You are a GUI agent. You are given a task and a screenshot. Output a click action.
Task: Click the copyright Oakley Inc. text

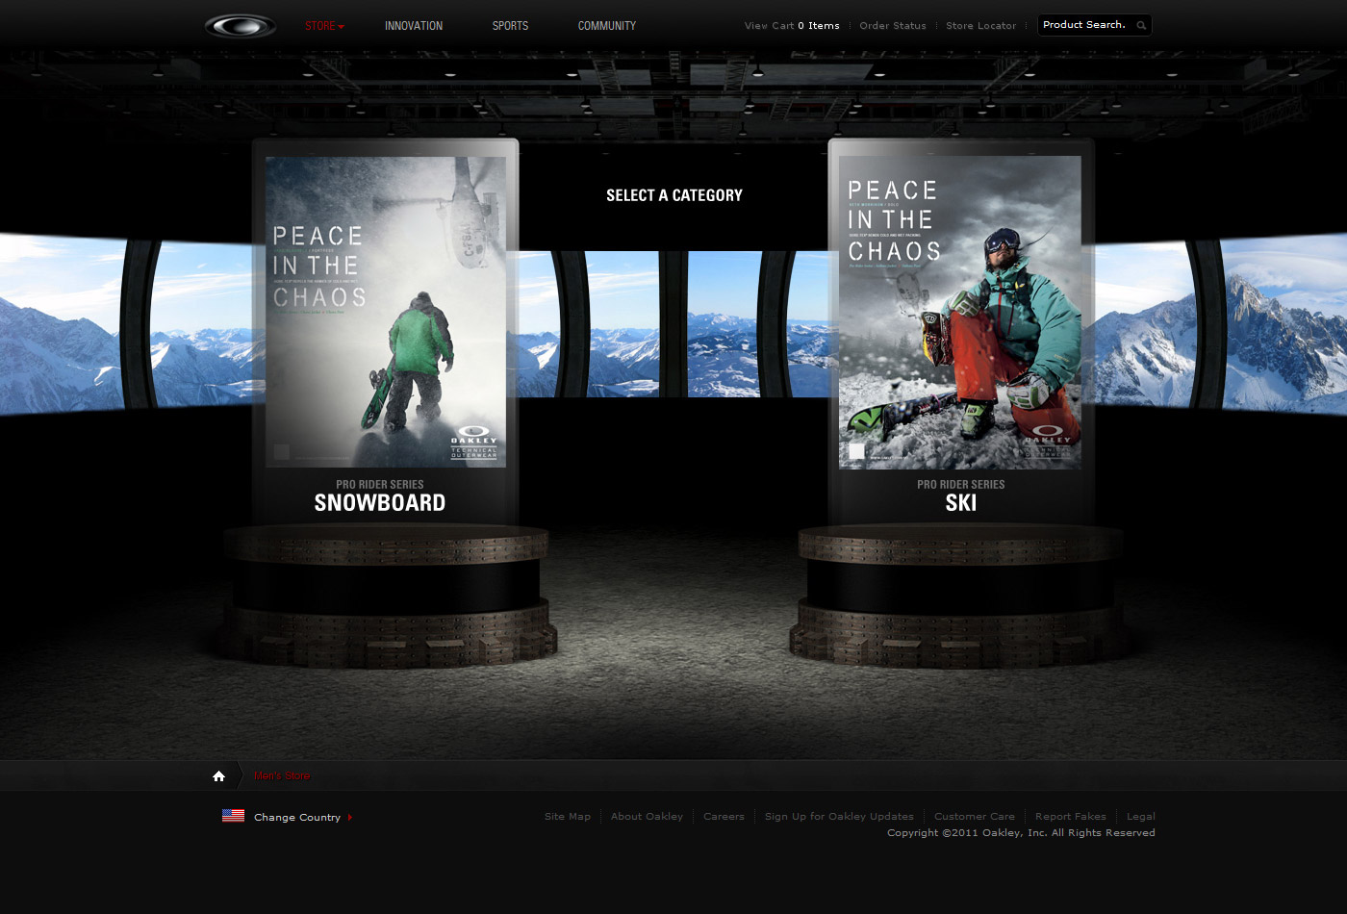(x=1021, y=833)
